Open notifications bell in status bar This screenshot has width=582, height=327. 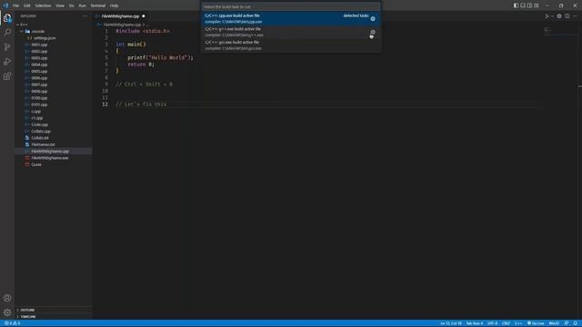[x=576, y=323]
